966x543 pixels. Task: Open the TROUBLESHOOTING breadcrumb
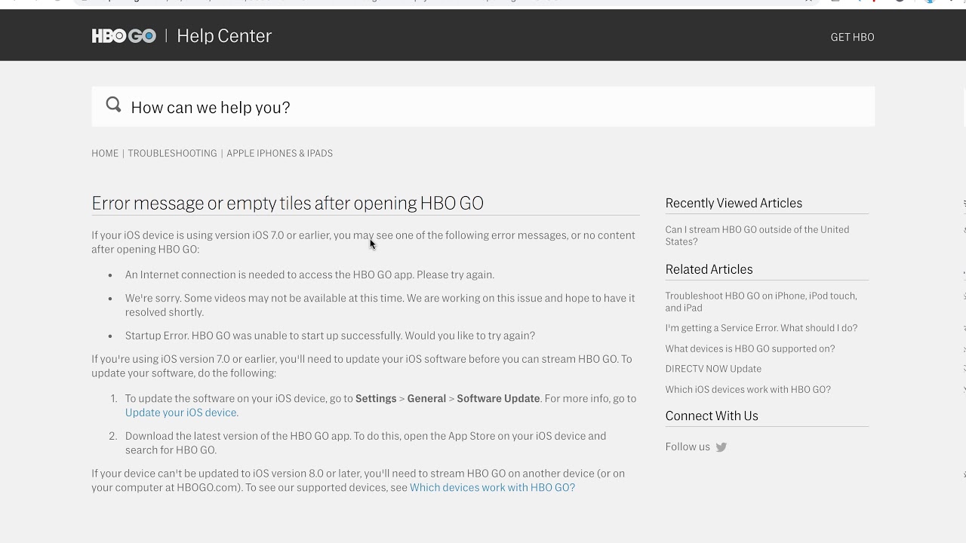[x=172, y=153]
